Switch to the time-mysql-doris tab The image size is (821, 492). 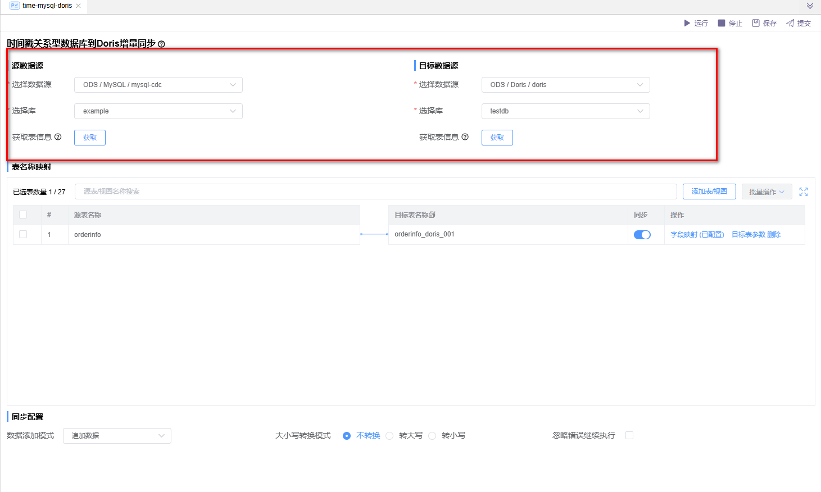(x=47, y=6)
